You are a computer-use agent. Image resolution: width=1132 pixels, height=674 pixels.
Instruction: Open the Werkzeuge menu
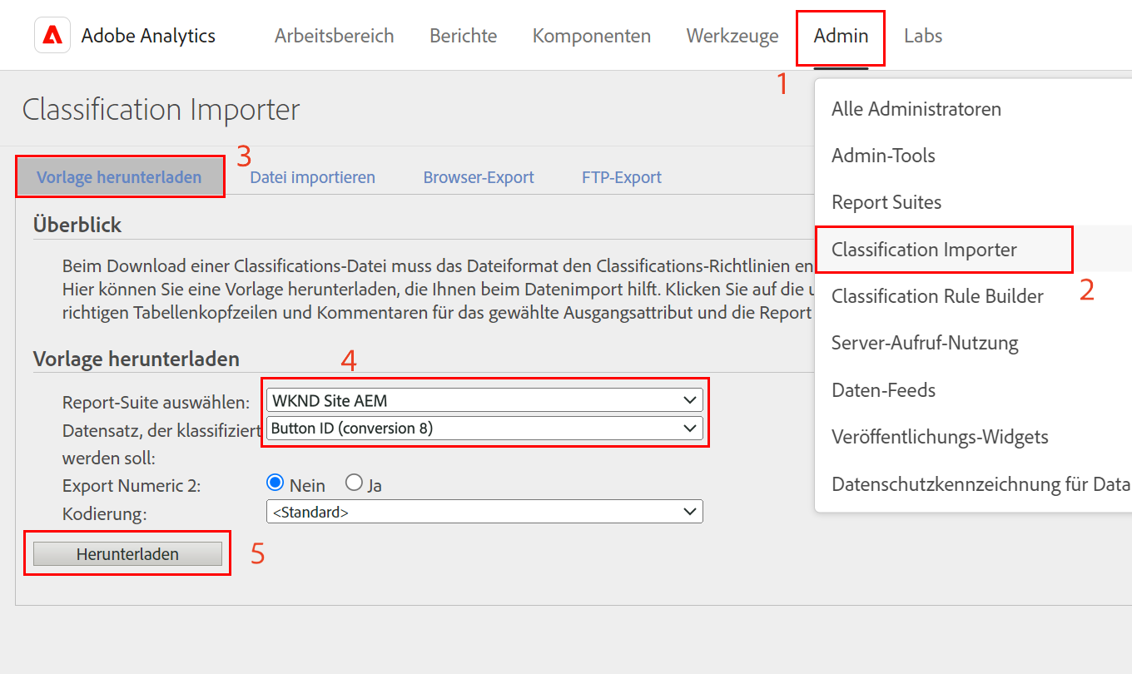coord(732,36)
